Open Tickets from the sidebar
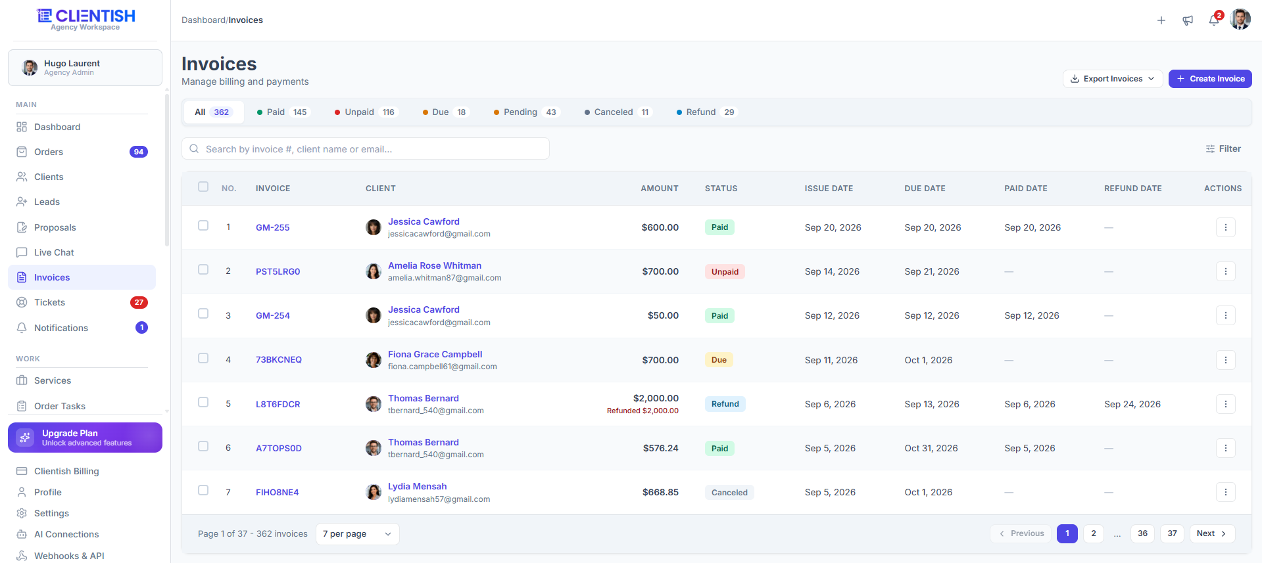This screenshot has width=1262, height=563. [82, 302]
